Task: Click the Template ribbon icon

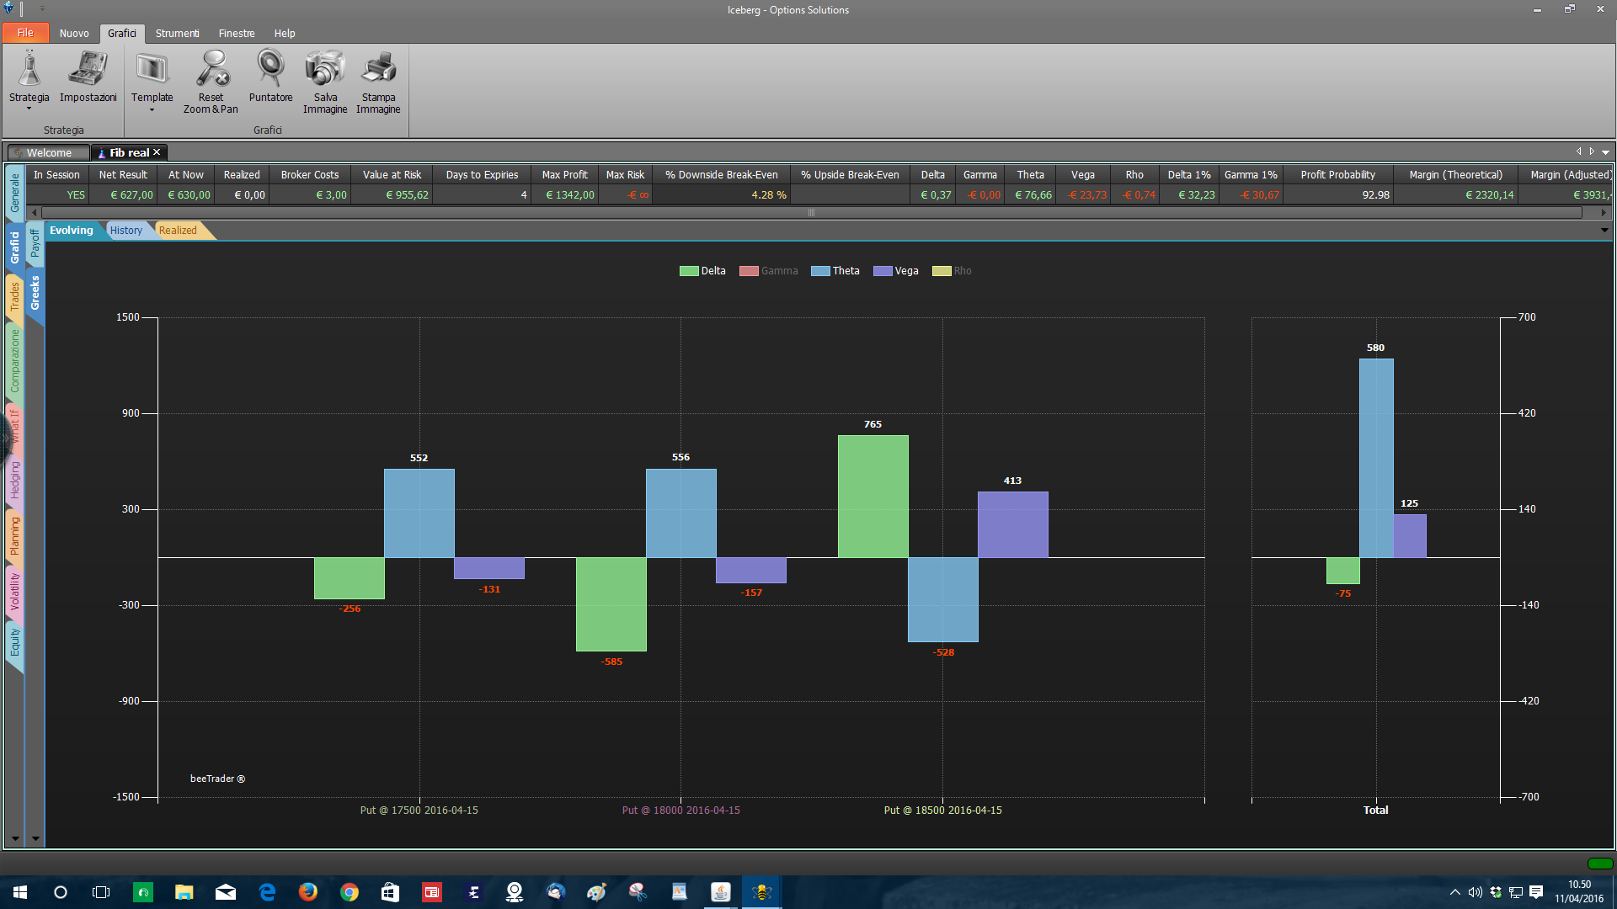Action: click(x=152, y=69)
